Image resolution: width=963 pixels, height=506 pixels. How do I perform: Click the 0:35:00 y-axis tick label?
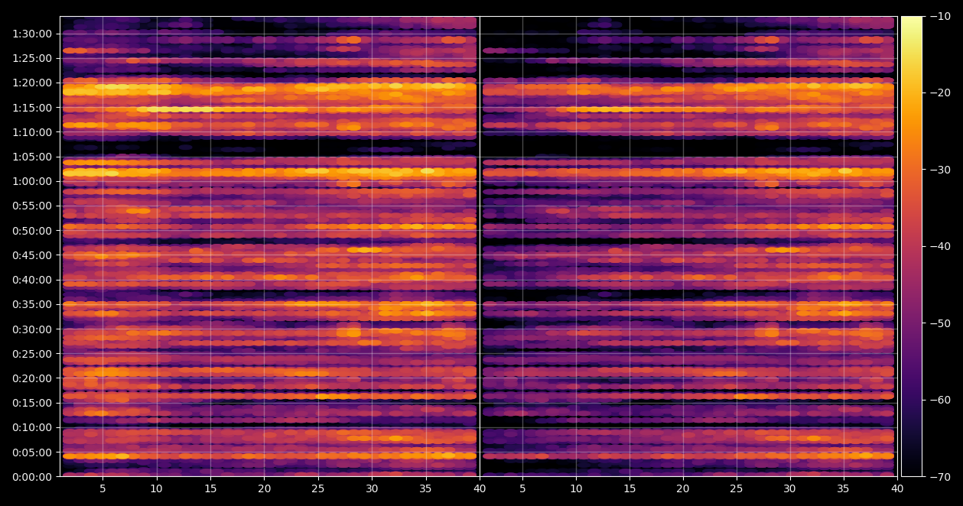pyautogui.click(x=32, y=304)
